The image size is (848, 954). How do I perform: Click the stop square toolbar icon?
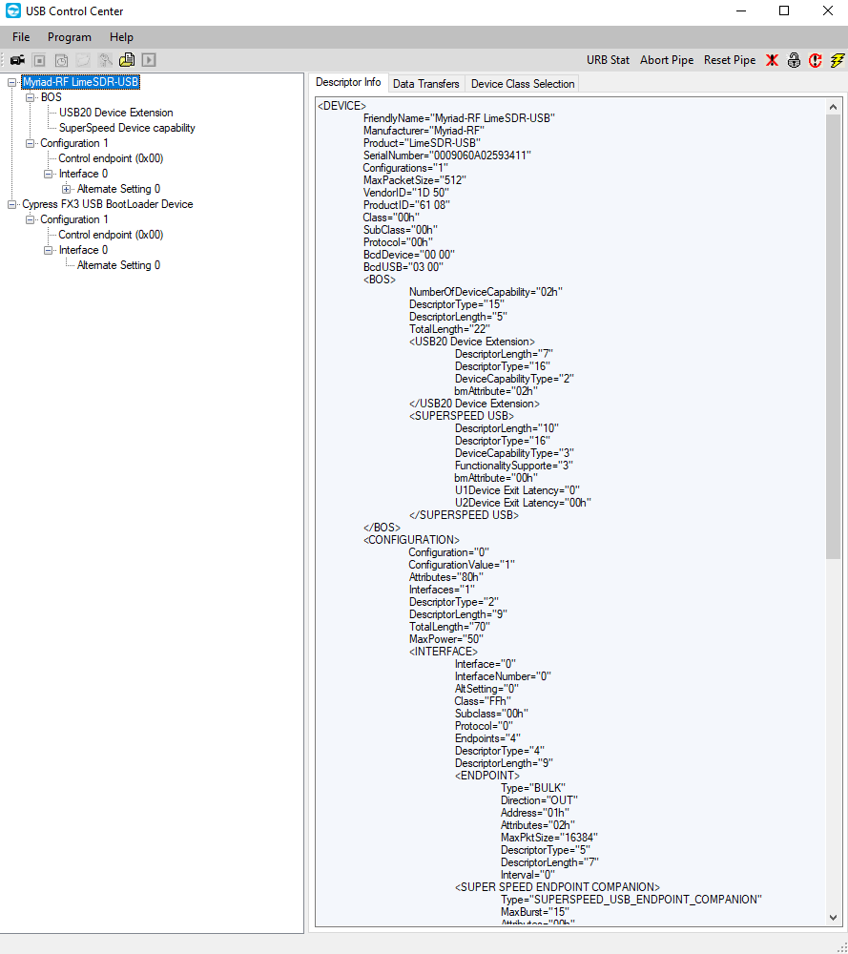[39, 60]
